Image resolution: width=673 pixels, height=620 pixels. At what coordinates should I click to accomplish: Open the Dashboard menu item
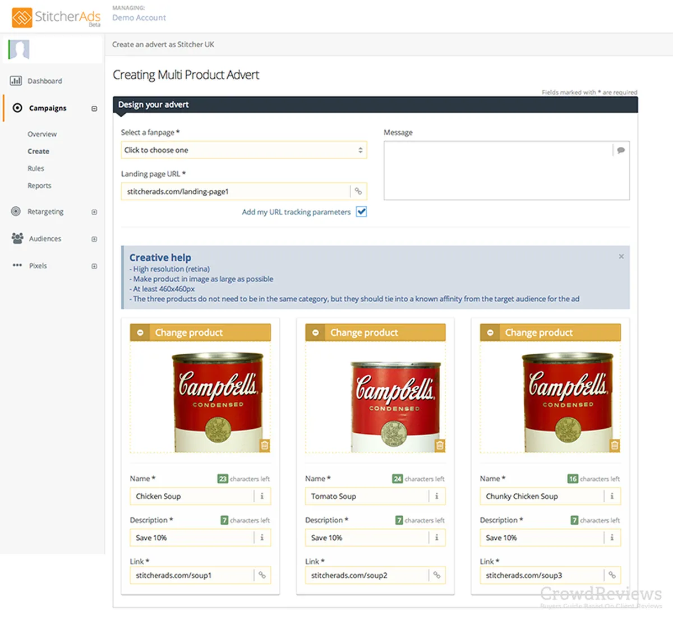tap(44, 81)
